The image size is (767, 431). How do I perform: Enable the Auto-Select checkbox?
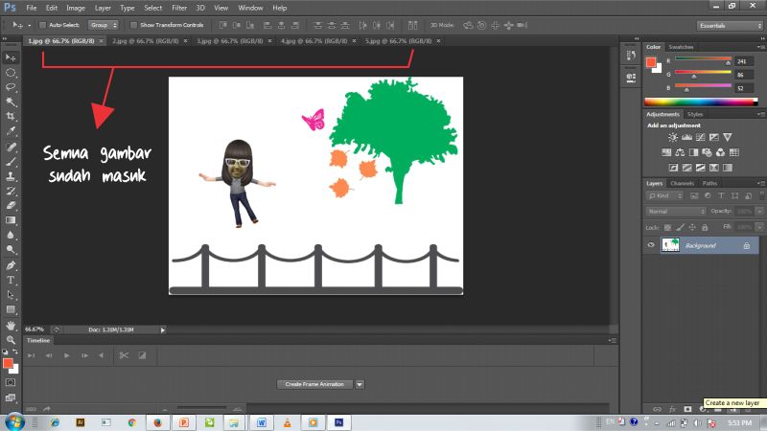point(42,25)
